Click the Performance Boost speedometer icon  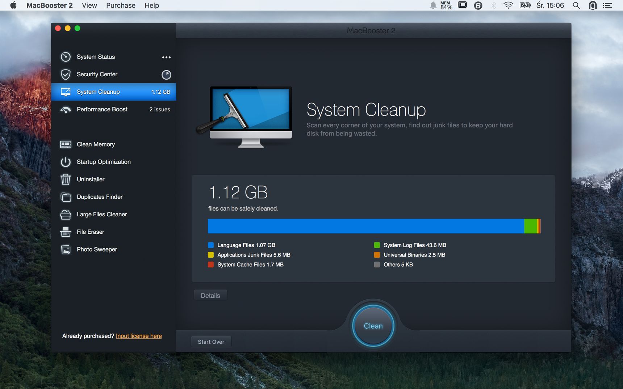(x=66, y=110)
